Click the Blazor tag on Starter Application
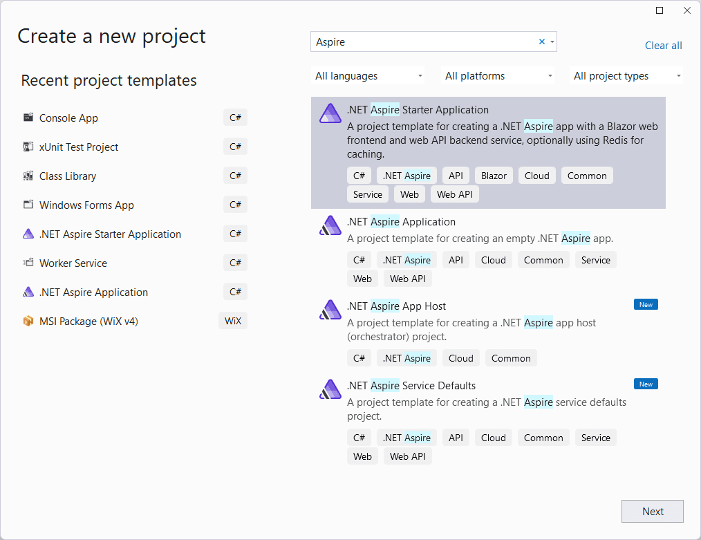 point(494,176)
